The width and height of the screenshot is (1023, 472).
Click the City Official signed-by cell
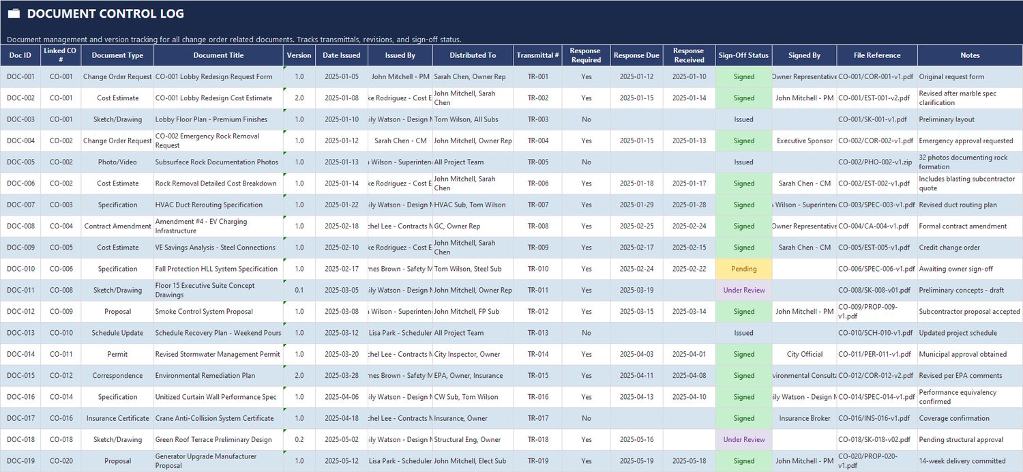pos(804,354)
